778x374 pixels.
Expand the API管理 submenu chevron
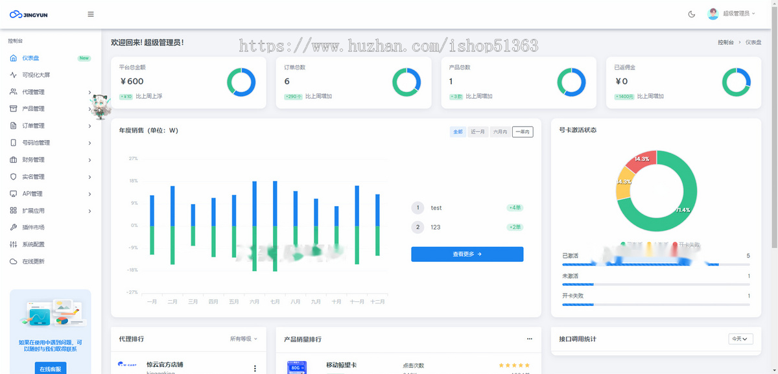point(89,194)
